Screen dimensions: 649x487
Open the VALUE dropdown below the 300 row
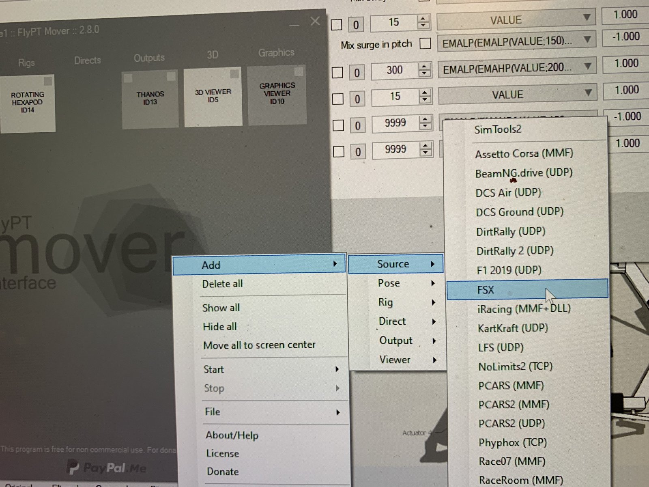point(518,94)
